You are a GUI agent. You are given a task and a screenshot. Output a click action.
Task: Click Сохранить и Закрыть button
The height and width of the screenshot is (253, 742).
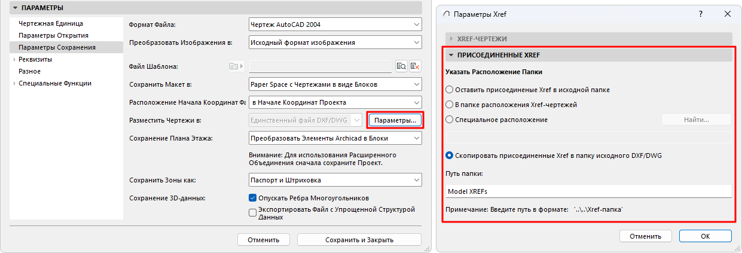coord(359,240)
